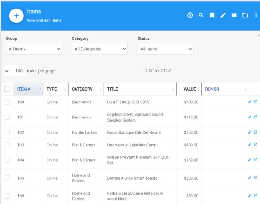Viewport: 260px width, 204px height.
Task: Check the box for item 102
Action: pos(7,132)
